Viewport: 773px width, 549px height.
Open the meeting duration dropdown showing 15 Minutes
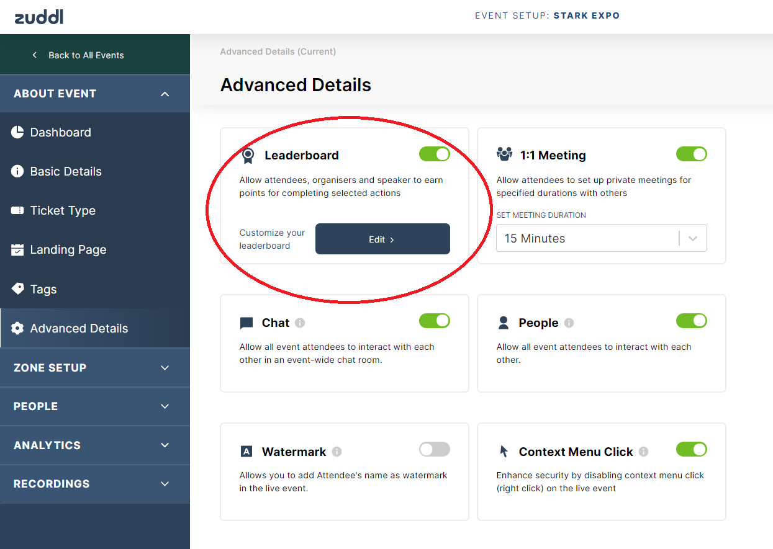pos(602,238)
